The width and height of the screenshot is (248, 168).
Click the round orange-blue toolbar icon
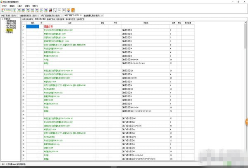coord(69,10)
